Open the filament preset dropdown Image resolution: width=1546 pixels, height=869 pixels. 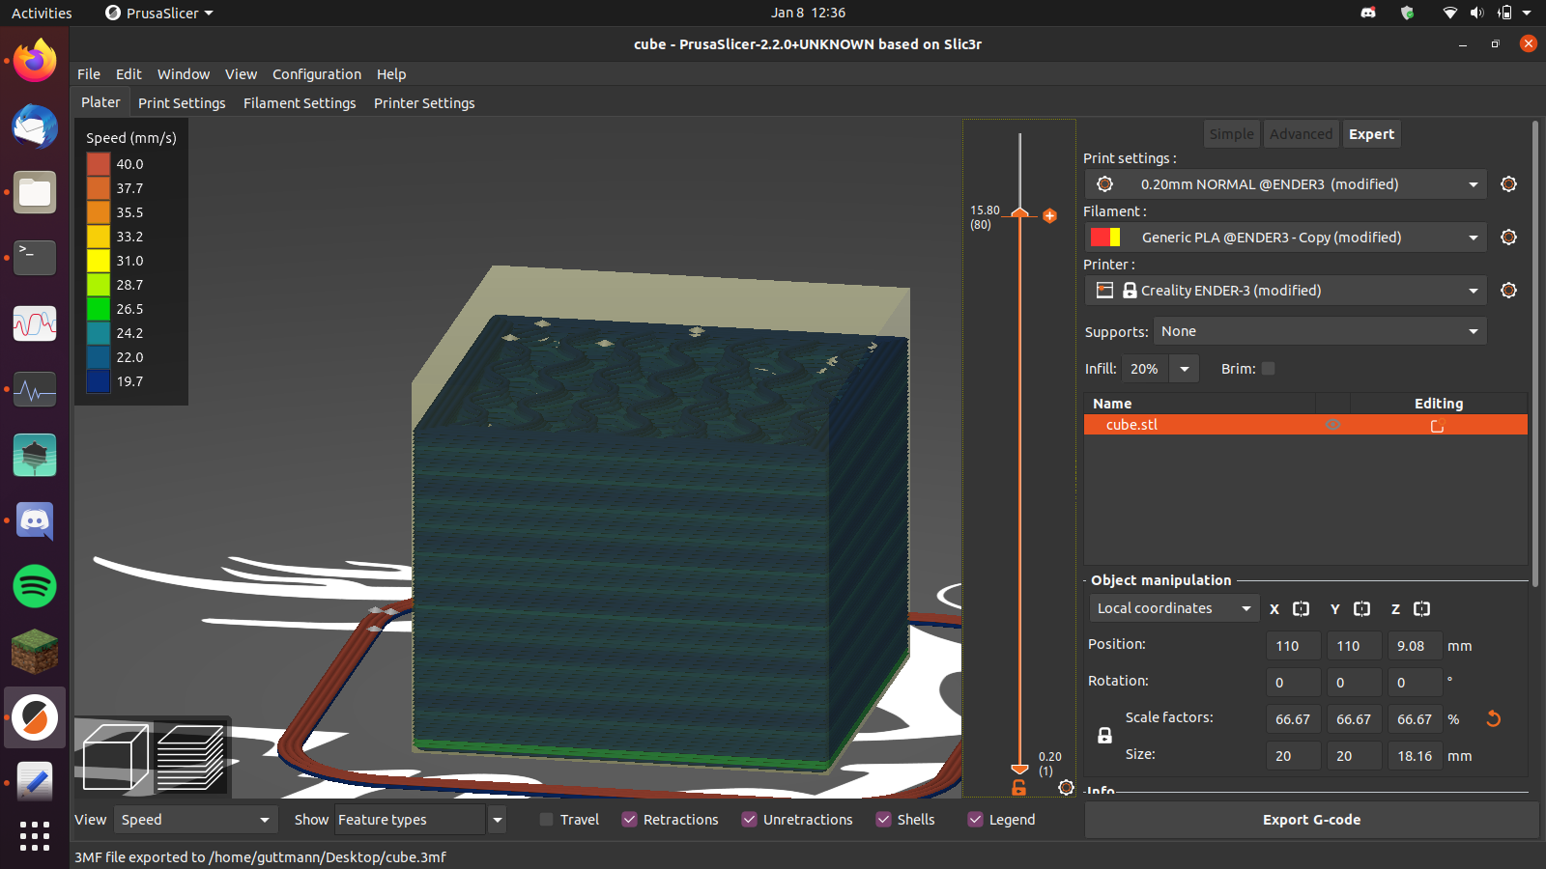pyautogui.click(x=1285, y=238)
